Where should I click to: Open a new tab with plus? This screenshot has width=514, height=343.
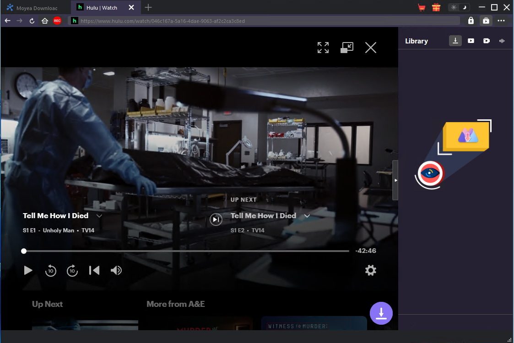pos(148,7)
